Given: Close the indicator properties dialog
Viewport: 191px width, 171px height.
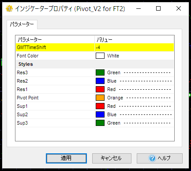Looking at the screenshot, I should click(179, 8).
